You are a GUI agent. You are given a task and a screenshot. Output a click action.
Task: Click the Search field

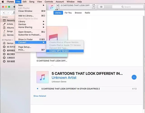point(128,7)
